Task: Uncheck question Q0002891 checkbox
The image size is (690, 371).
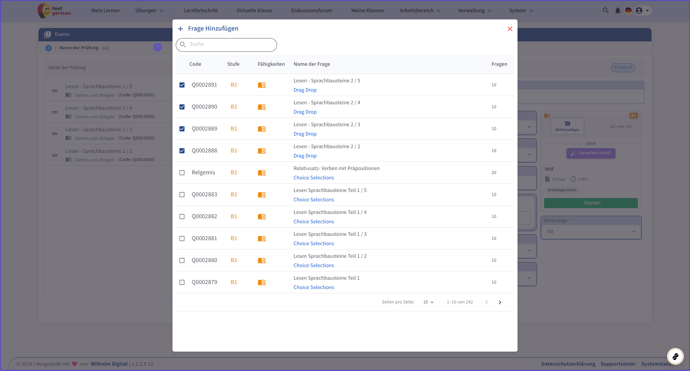Action: click(182, 85)
